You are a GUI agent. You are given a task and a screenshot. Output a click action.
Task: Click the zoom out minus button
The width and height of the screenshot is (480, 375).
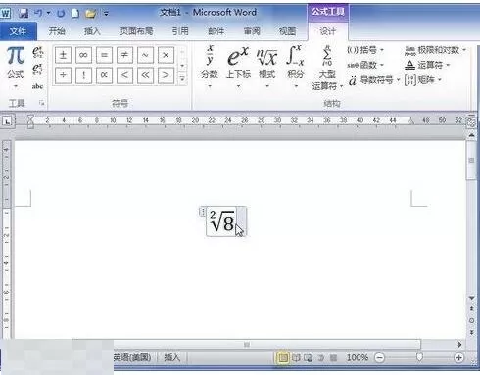pyautogui.click(x=379, y=358)
